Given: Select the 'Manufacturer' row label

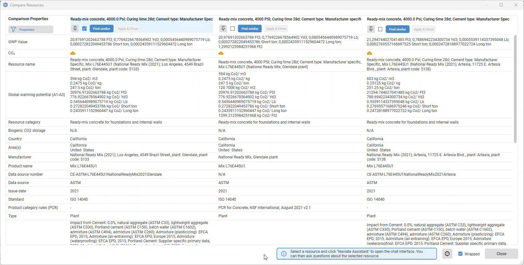Looking at the screenshot, I should [x=20, y=157].
